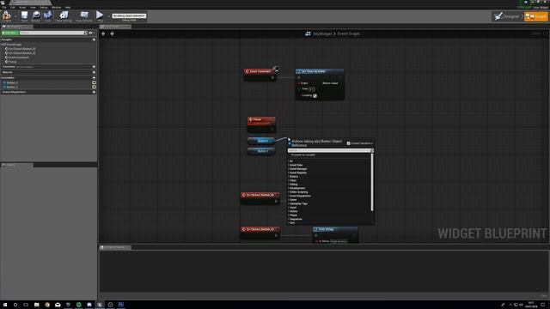Viewport: 550px width, 309px height.
Task: Switch to the Details tab
Action: tap(17, 165)
